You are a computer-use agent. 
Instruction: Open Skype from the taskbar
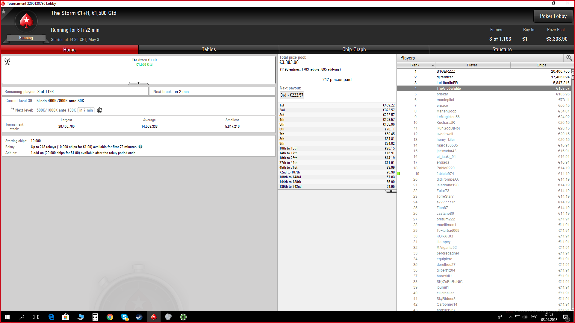pos(125,317)
